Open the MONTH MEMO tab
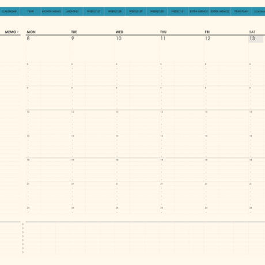The width and height of the screenshot is (265, 265). point(51,12)
